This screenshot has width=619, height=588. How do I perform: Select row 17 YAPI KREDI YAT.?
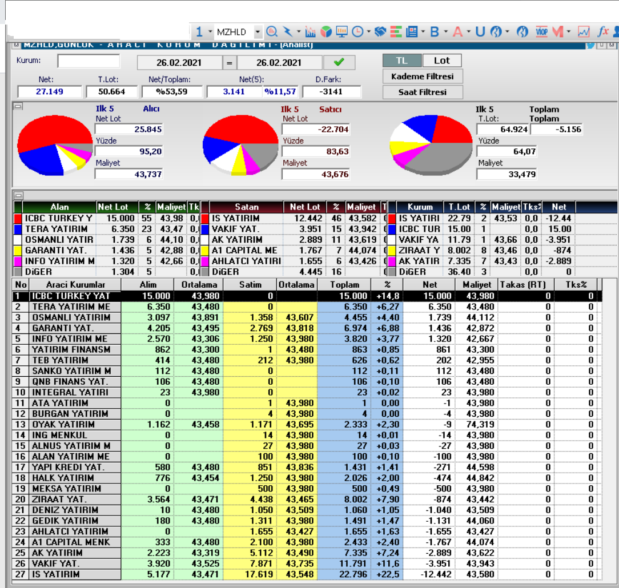point(307,467)
